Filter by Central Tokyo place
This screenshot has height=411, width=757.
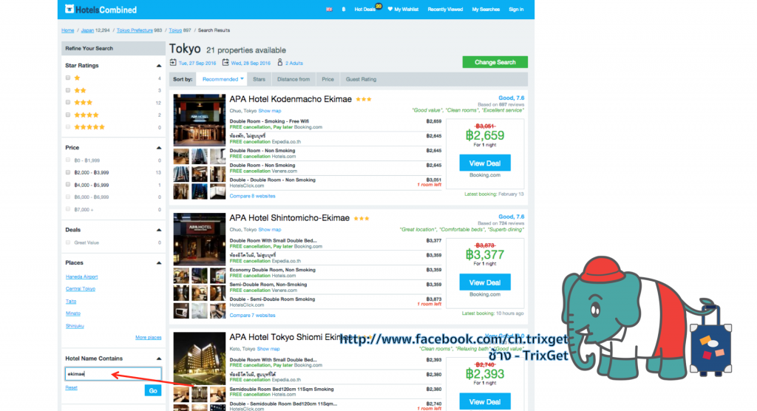click(x=81, y=289)
